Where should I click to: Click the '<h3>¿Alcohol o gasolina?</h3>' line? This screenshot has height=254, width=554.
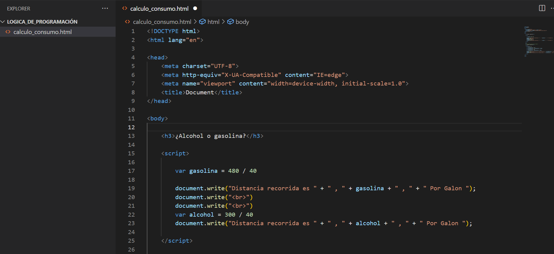(212, 136)
